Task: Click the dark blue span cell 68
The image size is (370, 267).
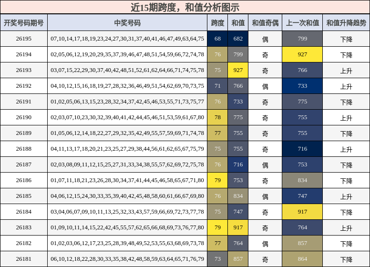Action: click(217, 39)
